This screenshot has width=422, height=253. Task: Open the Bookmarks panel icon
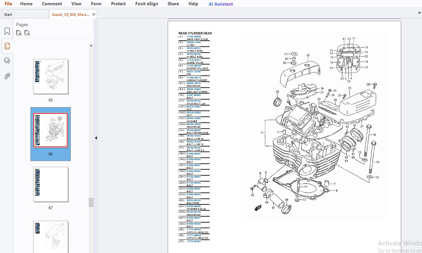(x=7, y=31)
